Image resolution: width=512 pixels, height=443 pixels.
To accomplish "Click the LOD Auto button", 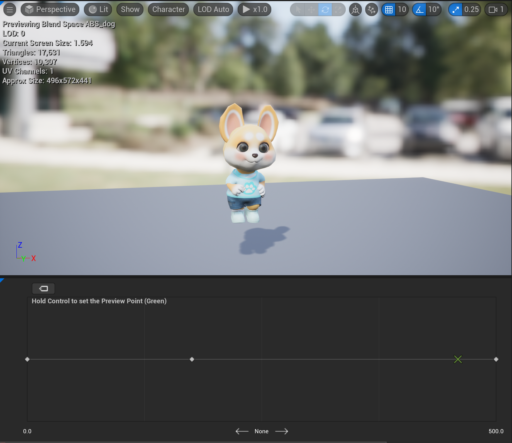I will click(x=213, y=9).
